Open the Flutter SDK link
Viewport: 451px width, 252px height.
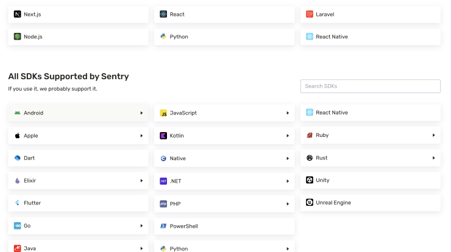coord(78,203)
